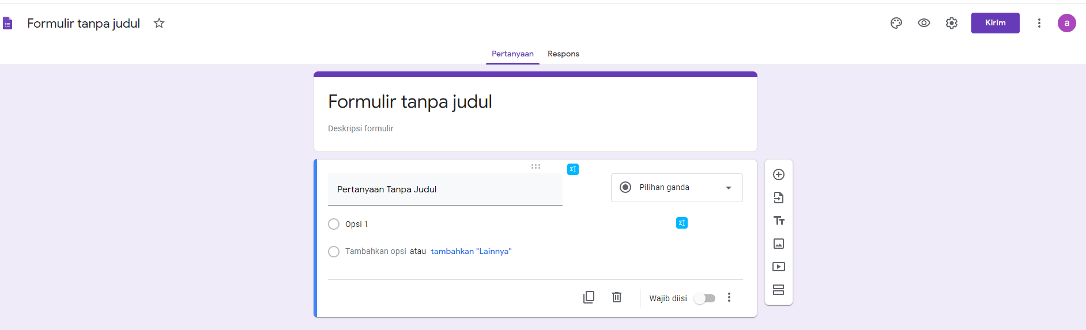The image size is (1086, 330).
Task: Open the theme customization palette icon
Action: 896,23
